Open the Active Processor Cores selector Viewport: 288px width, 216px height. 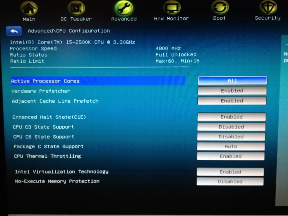[x=232, y=80]
